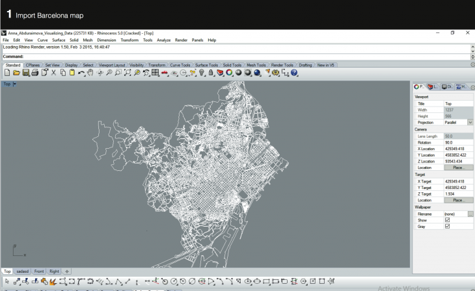This screenshot has height=291, width=475.
Task: Click the red car Named Views icon
Action: pyautogui.click(x=165, y=73)
